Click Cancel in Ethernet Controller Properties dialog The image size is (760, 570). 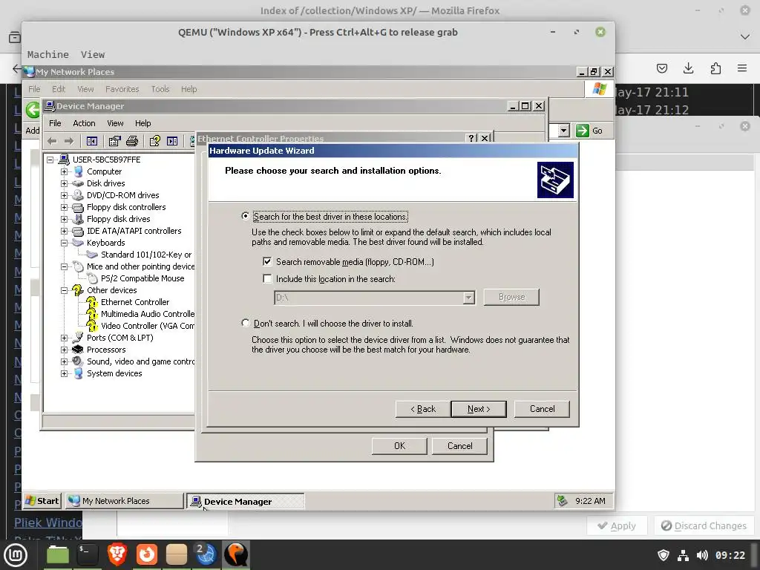pyautogui.click(x=459, y=446)
